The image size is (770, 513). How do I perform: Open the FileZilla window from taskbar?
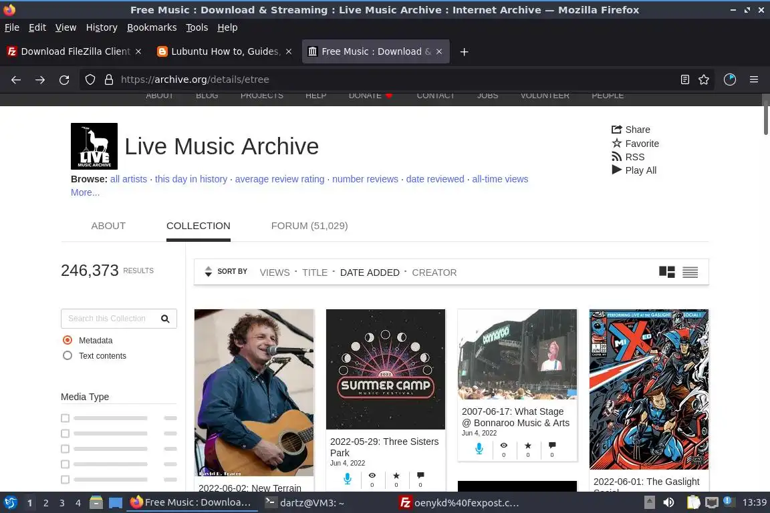tap(459, 503)
